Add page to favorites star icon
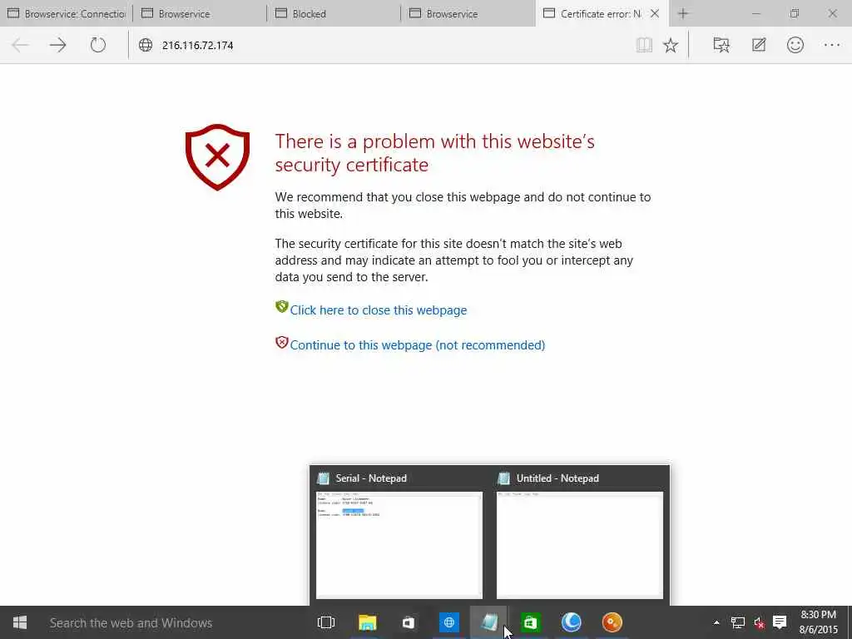852x639 pixels. pos(671,45)
